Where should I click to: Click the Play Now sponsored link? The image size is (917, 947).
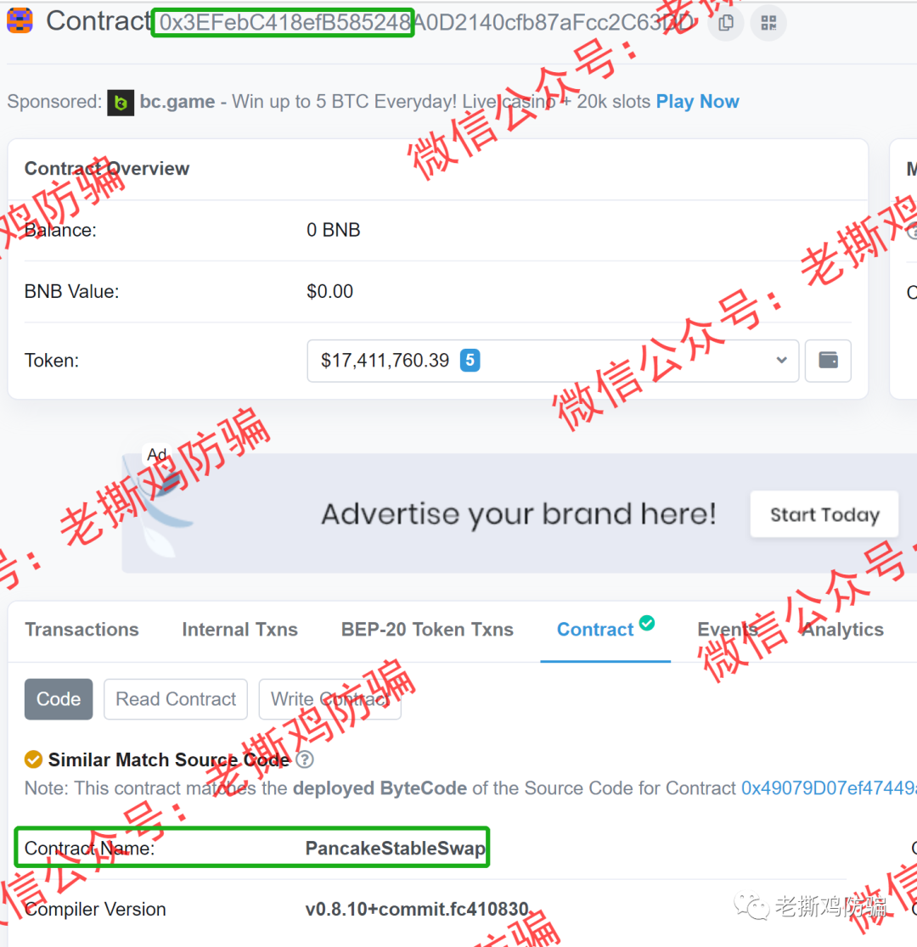(x=698, y=102)
